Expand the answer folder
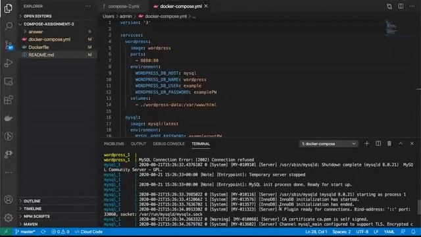 (57, 32)
